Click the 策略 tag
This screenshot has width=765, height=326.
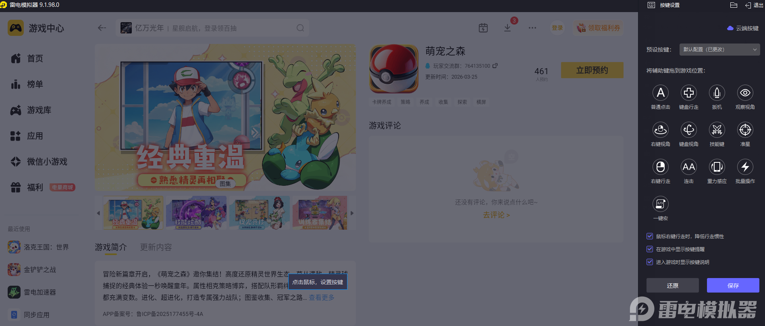pyautogui.click(x=405, y=102)
